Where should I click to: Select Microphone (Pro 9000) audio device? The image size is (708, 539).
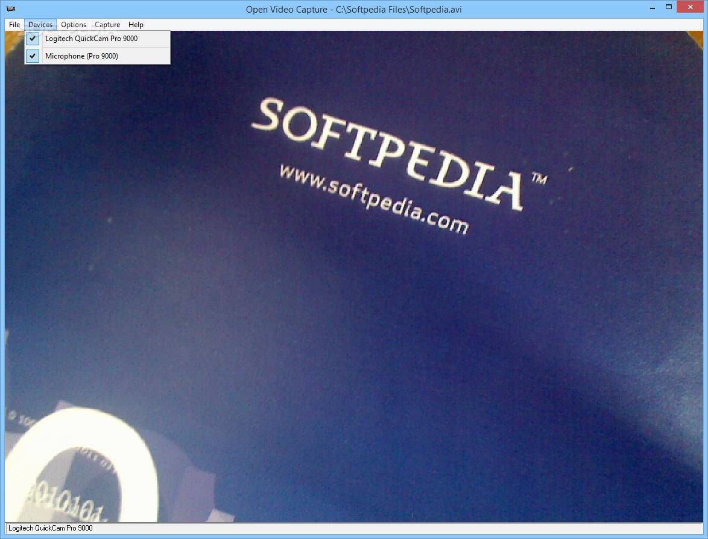[x=98, y=56]
